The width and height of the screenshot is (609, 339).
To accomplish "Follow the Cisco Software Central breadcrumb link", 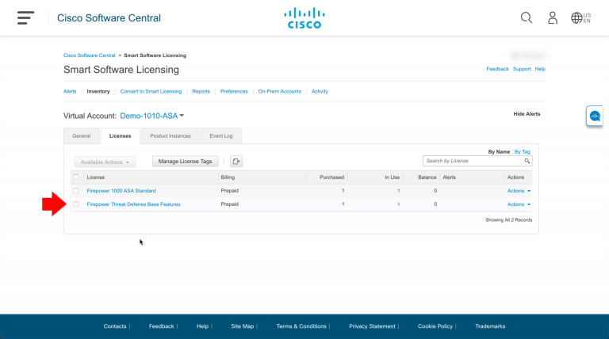I will [x=90, y=55].
